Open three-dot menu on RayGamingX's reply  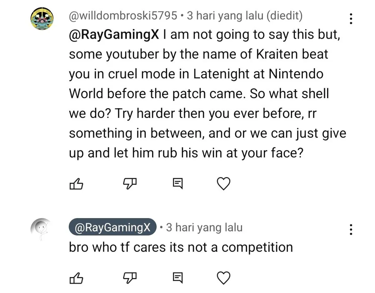(351, 229)
